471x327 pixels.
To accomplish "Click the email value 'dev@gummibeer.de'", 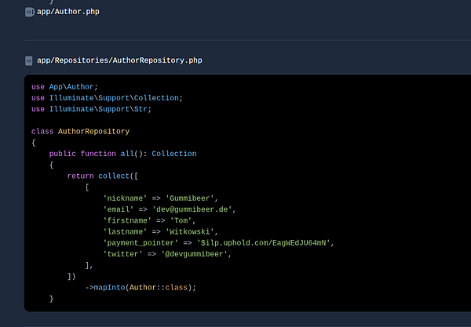I will [192, 209].
